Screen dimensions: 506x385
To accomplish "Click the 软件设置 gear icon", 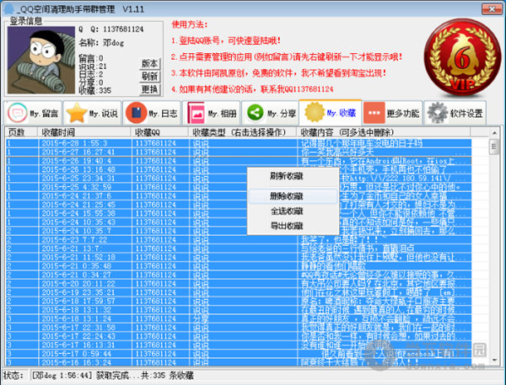I will [438, 113].
